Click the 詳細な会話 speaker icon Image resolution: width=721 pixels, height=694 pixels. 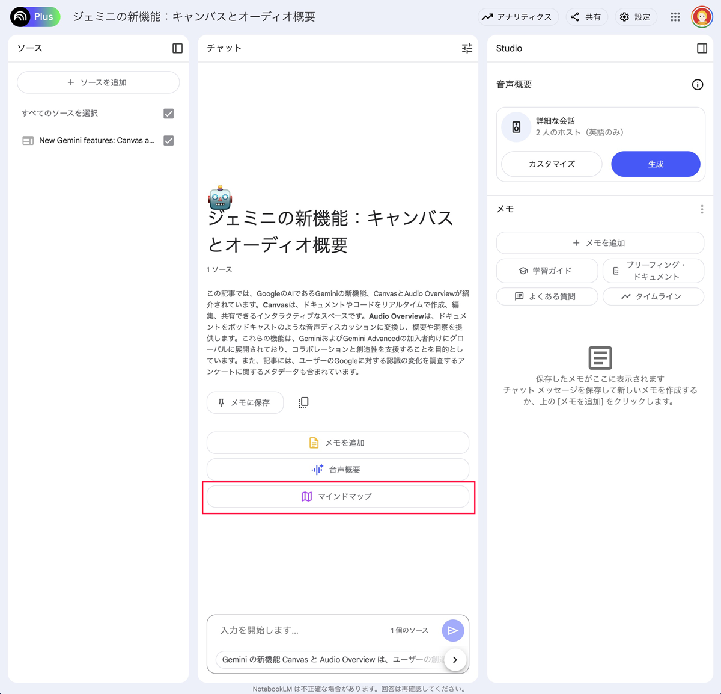(x=516, y=127)
